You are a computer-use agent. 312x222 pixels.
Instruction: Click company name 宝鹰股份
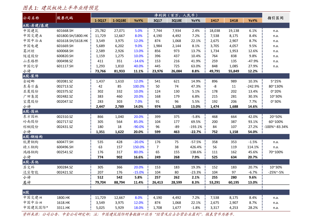coord(31,101)
